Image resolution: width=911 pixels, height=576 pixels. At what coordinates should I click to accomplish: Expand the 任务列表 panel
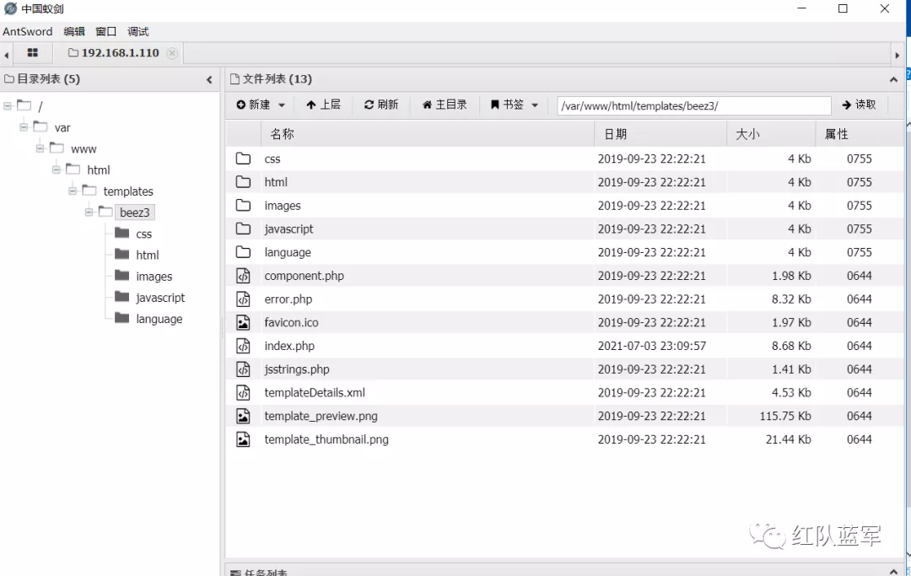click(893, 571)
